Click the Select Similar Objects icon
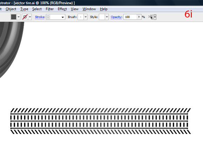Screen dimensions: 203x157 [x=151, y=17]
